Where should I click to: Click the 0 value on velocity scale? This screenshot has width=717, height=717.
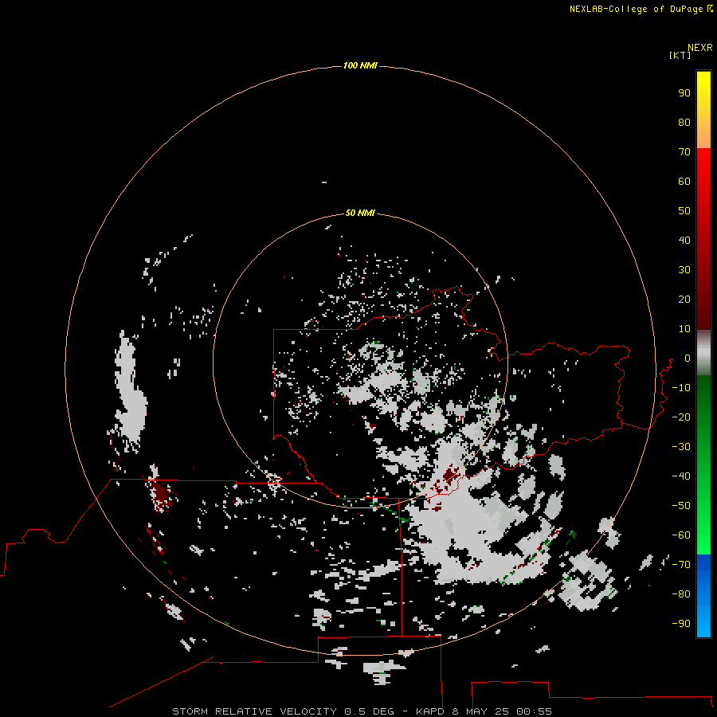pos(688,358)
